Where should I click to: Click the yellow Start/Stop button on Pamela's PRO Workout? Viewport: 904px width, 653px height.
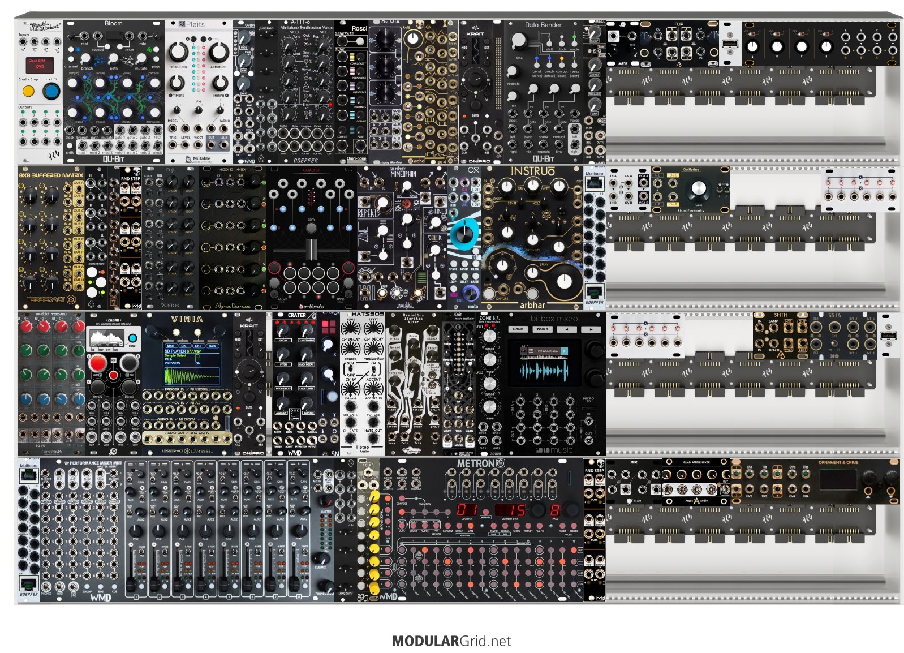coord(28,91)
